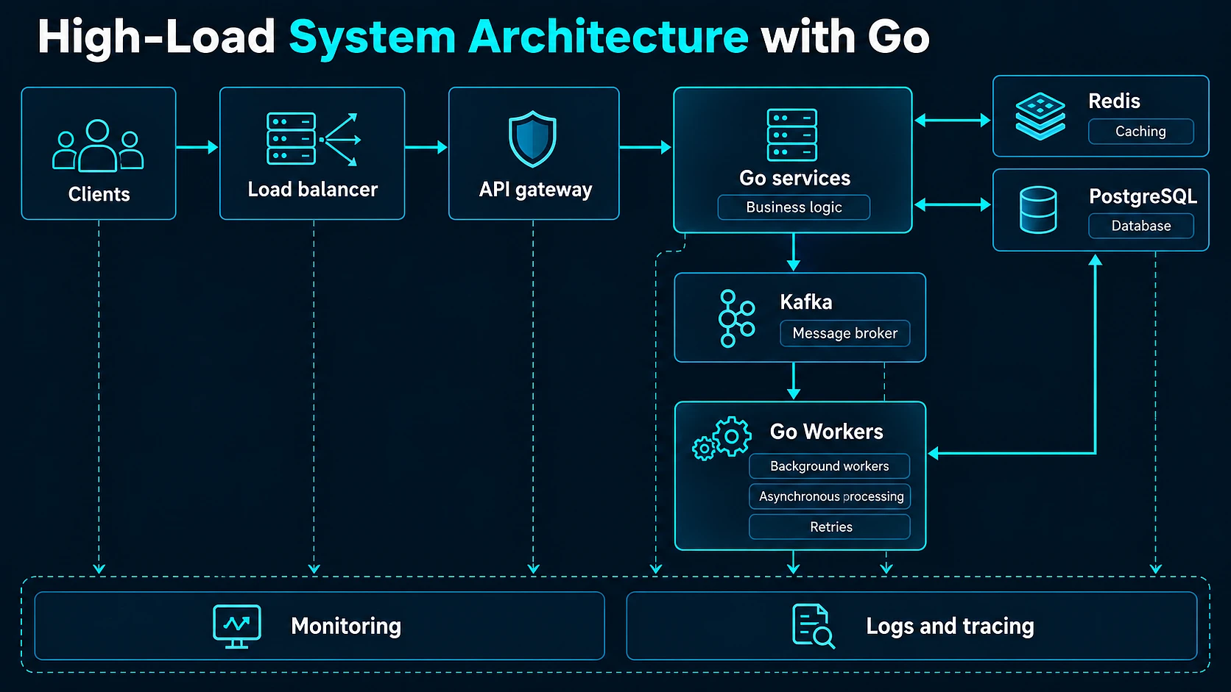Select the Go Workers heading
Viewport: 1231px width, 692px height.
click(x=826, y=432)
